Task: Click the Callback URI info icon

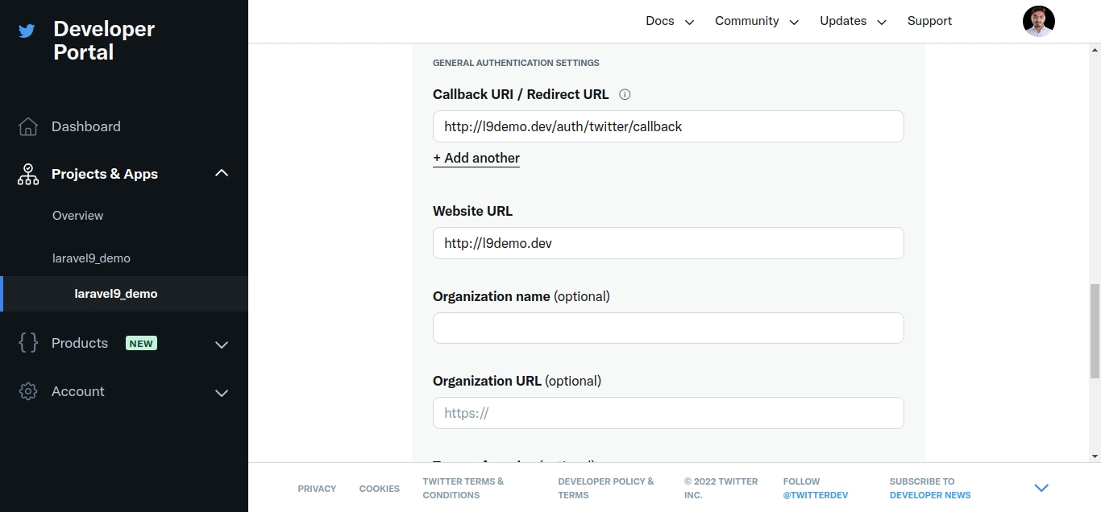Action: click(625, 94)
